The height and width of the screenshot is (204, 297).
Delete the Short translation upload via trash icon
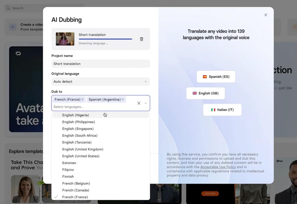pos(142,39)
